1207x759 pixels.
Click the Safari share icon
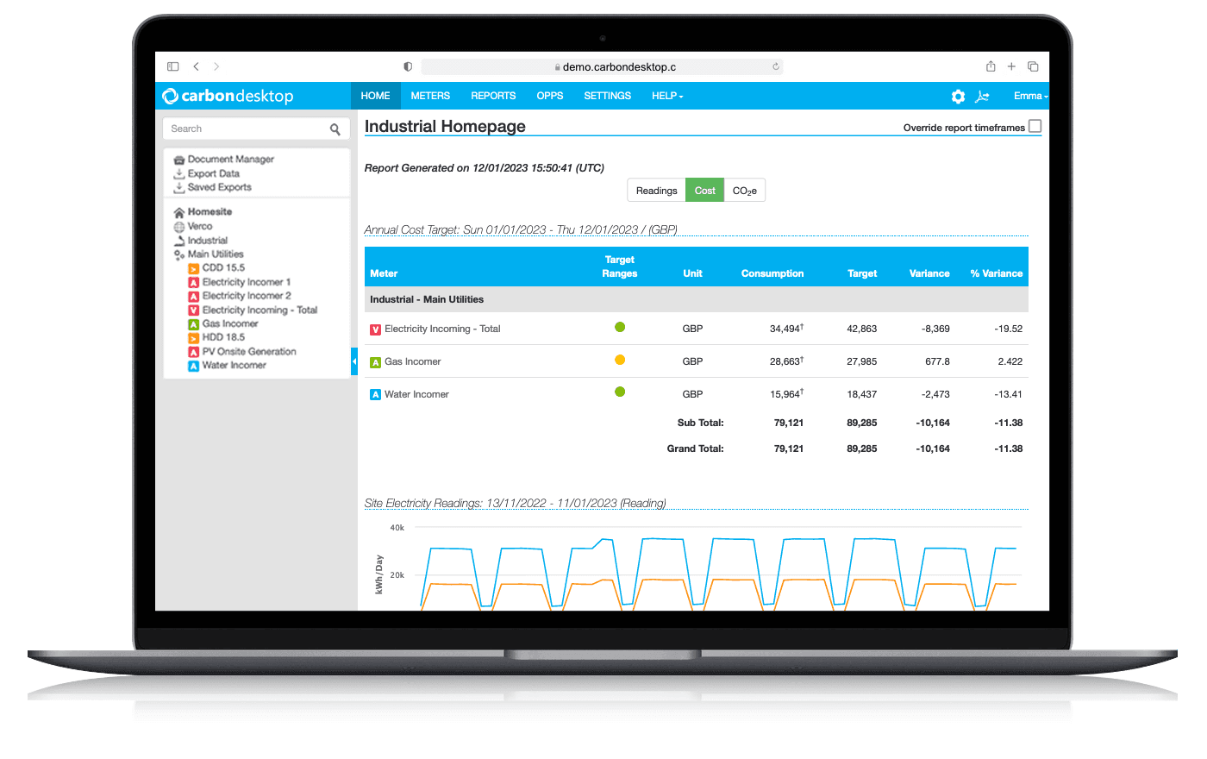pos(991,66)
